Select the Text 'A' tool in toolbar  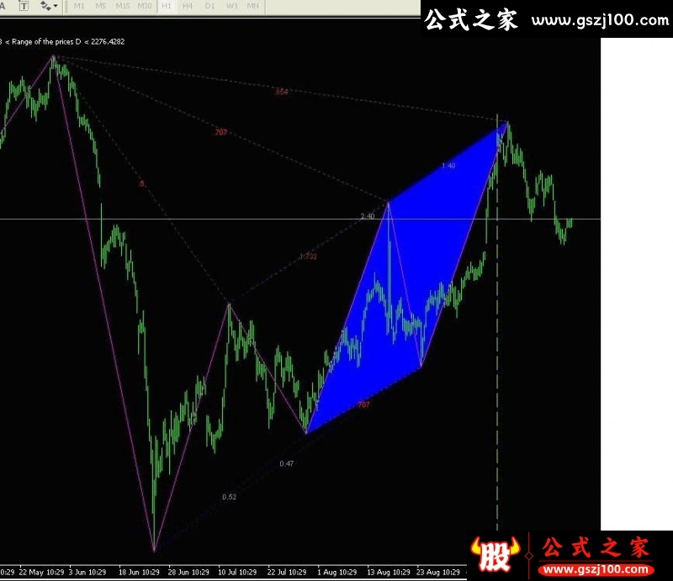point(3,6)
